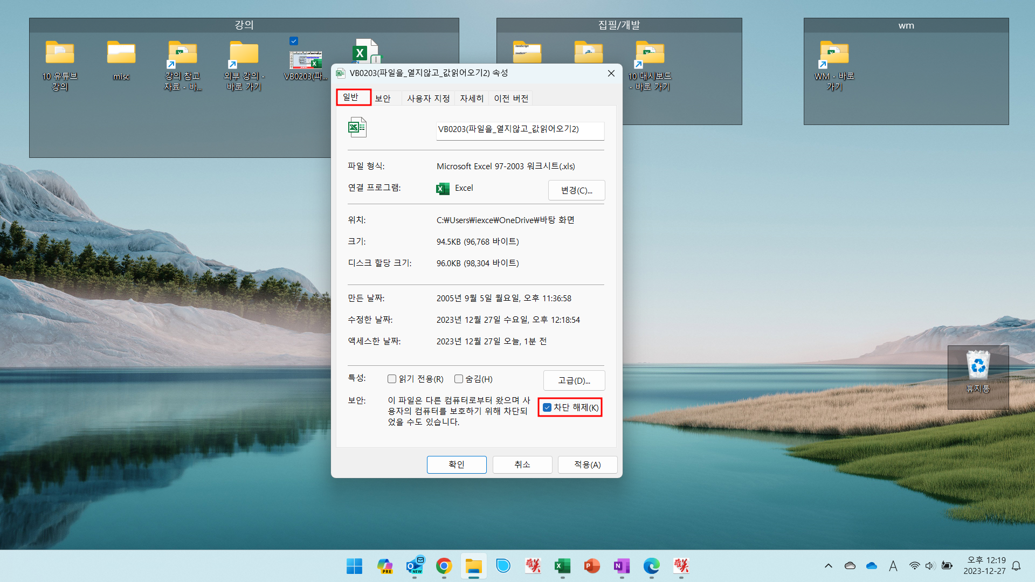Select the 사용자 지정 tab
The image size is (1035, 582).
[x=428, y=98]
